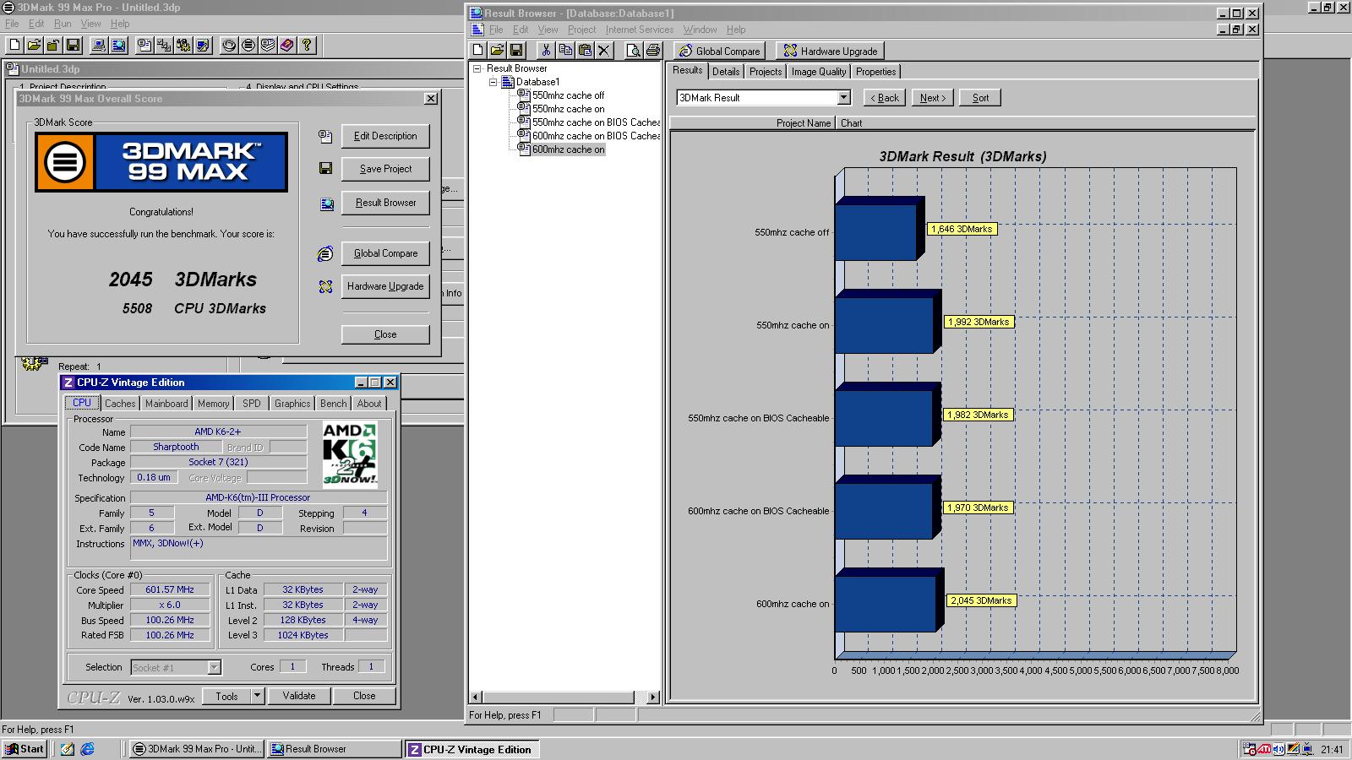Collapse the Database1 tree node
Screen dimensions: 1352x760
(493, 82)
